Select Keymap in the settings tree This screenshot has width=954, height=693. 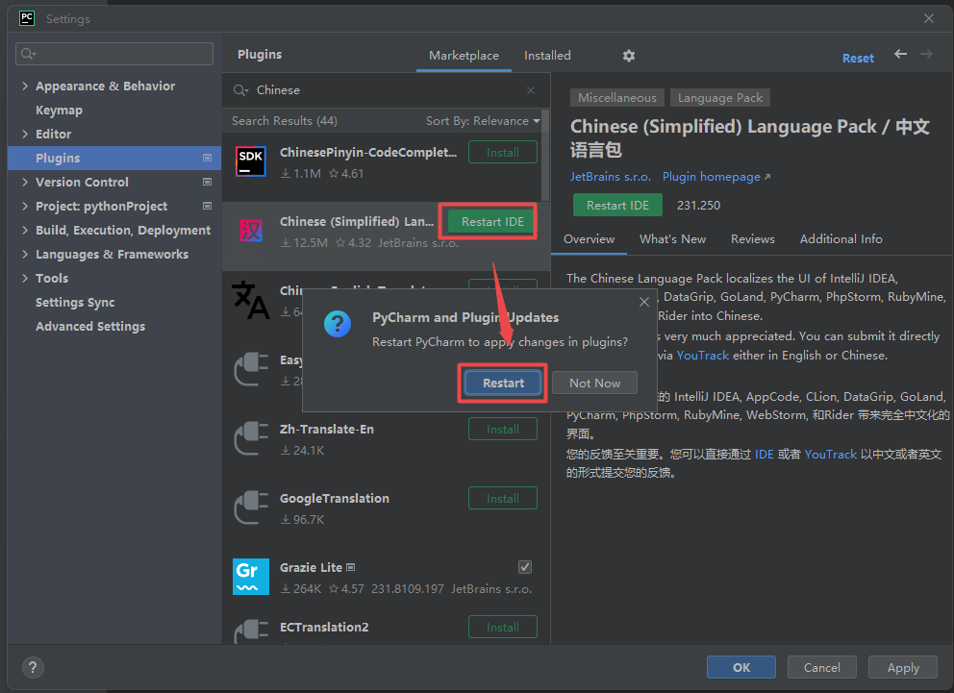pos(59,111)
